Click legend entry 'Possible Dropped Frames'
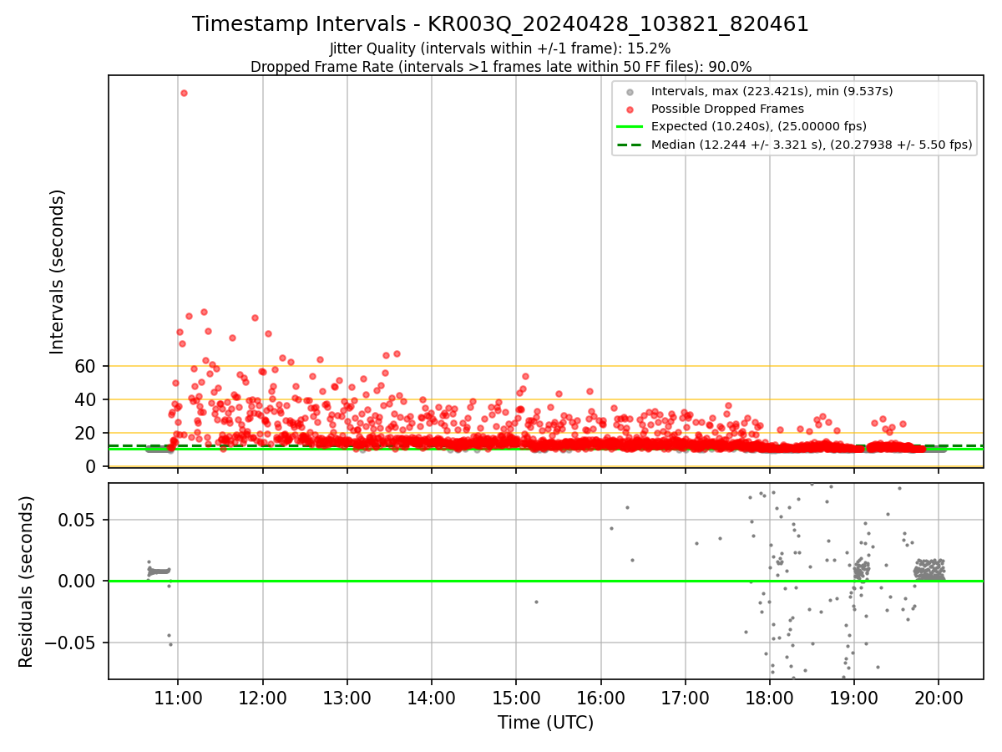This screenshot has height=752, width=1002. point(727,109)
